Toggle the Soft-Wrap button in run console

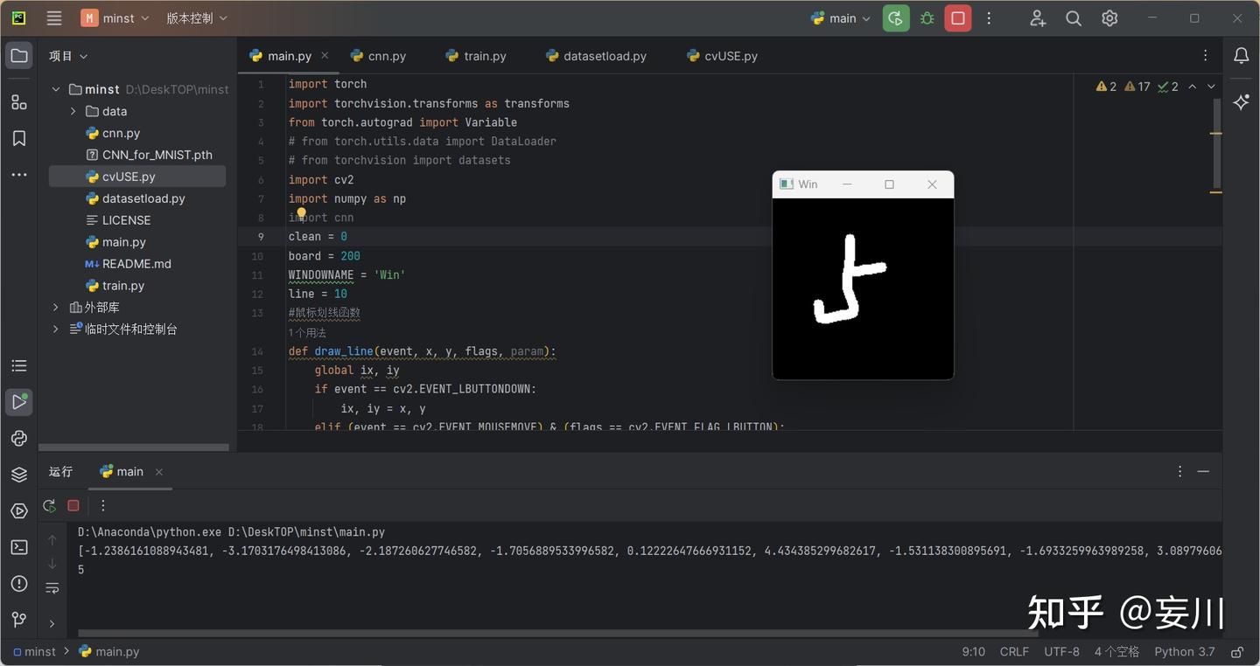click(x=52, y=588)
